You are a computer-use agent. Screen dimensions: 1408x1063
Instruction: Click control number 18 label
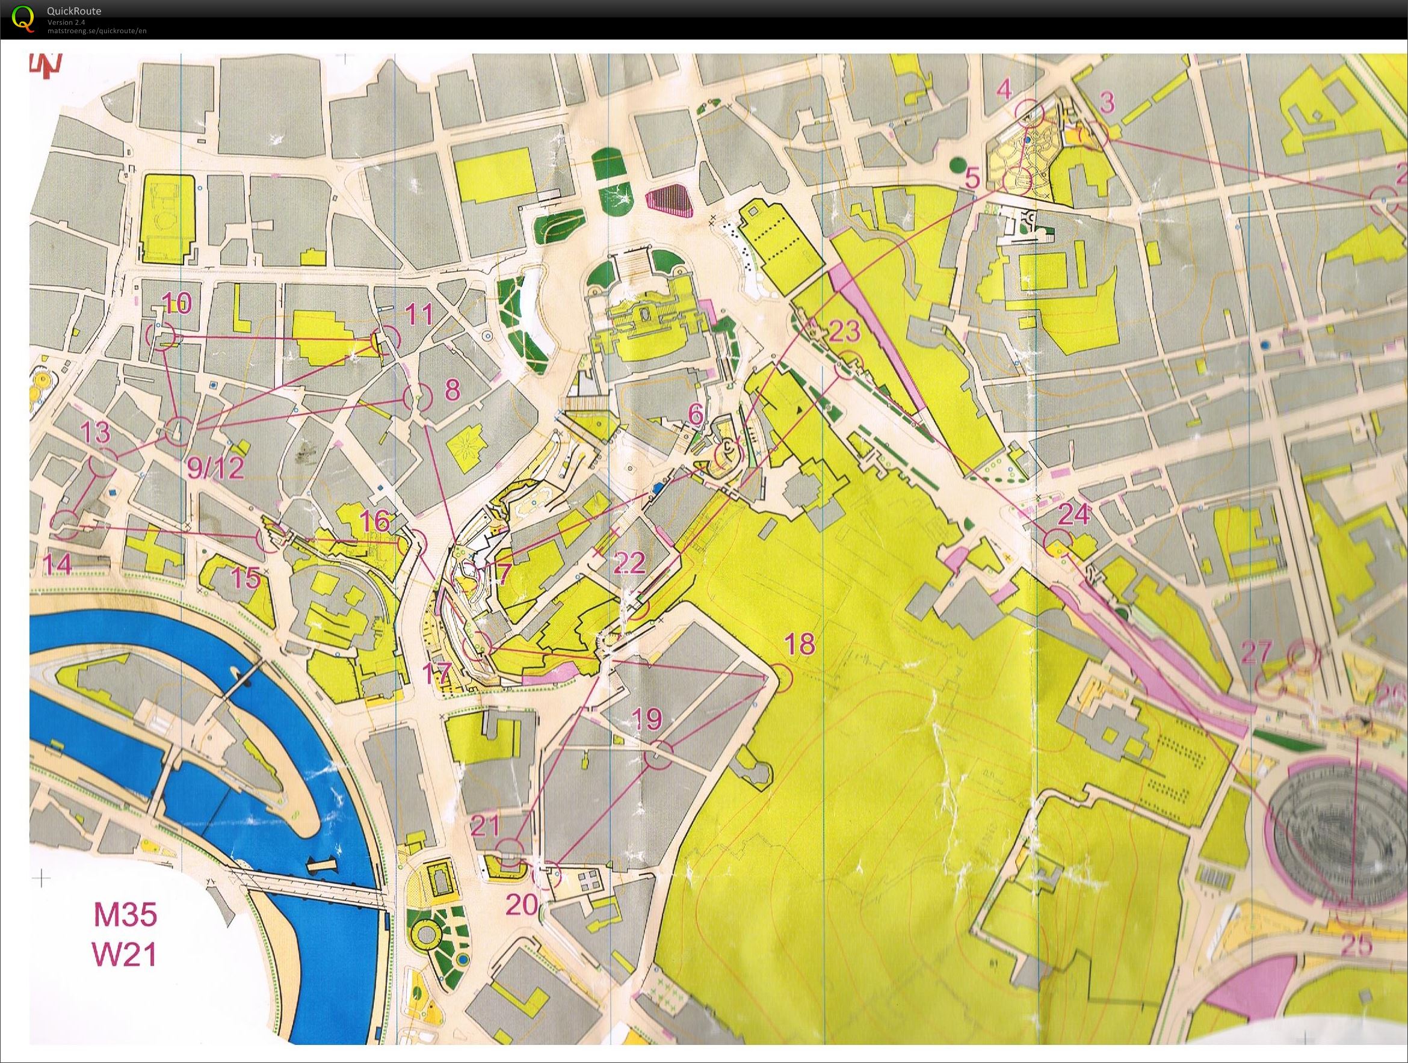800,644
